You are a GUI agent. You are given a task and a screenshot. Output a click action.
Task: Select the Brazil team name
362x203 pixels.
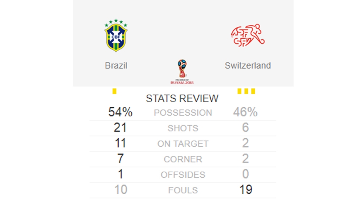pos(116,66)
